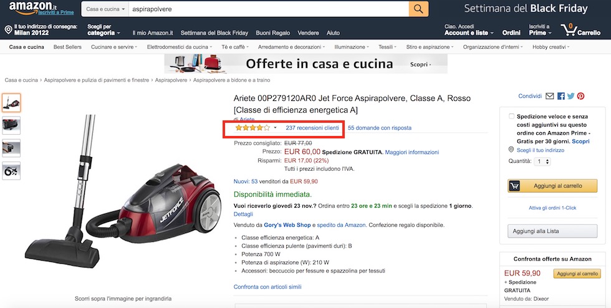Image resolution: width=611 pixels, height=308 pixels.
Task: Go to Amazon.it home via logo
Action: pyautogui.click(x=30, y=8)
